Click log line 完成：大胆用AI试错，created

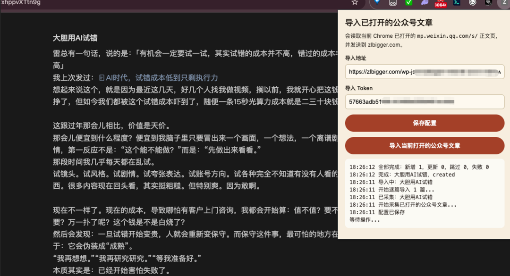[402, 175]
